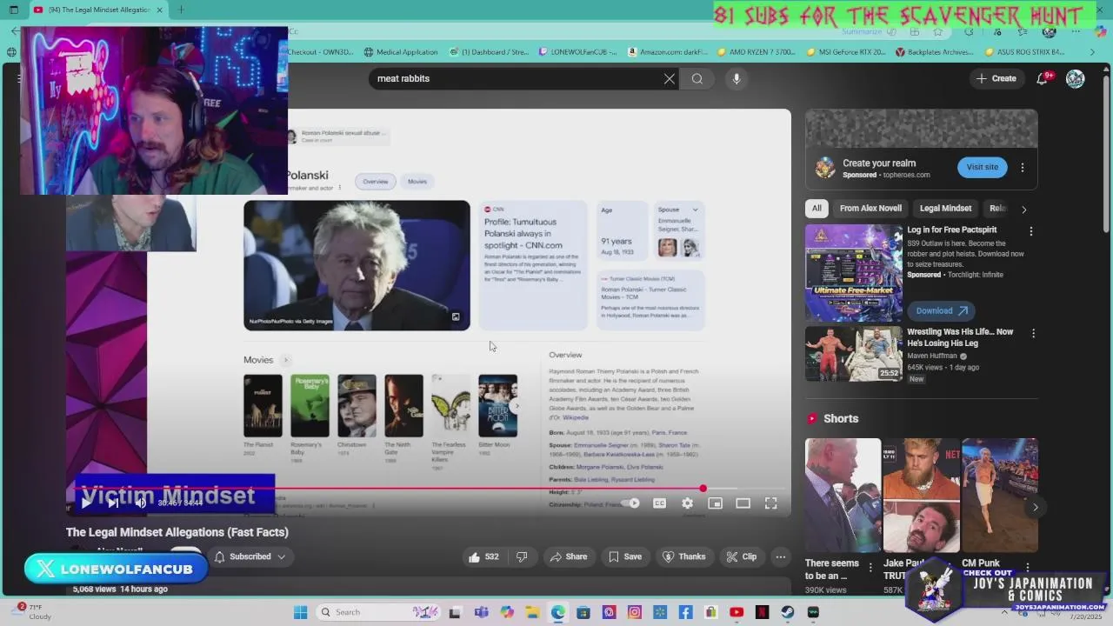Toggle closed captions (CC)
The image size is (1113, 626).
pyautogui.click(x=660, y=503)
